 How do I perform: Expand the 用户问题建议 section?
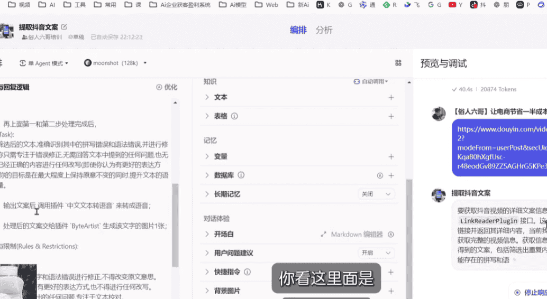[x=207, y=253]
